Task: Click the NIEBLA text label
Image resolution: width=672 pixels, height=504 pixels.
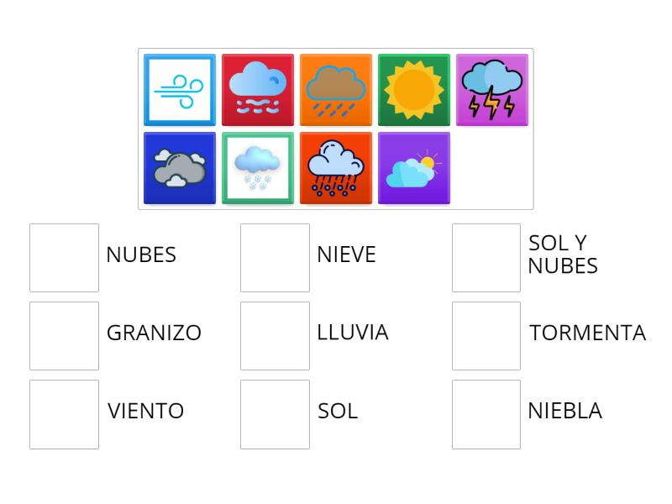Action: 564,412
